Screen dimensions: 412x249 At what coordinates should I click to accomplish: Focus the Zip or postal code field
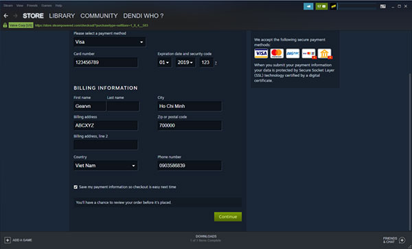pyautogui.click(x=190, y=126)
